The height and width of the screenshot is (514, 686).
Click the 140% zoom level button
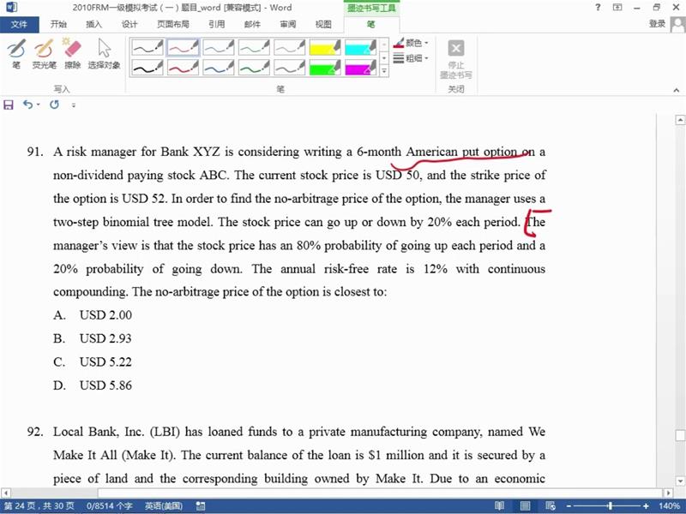click(x=669, y=505)
